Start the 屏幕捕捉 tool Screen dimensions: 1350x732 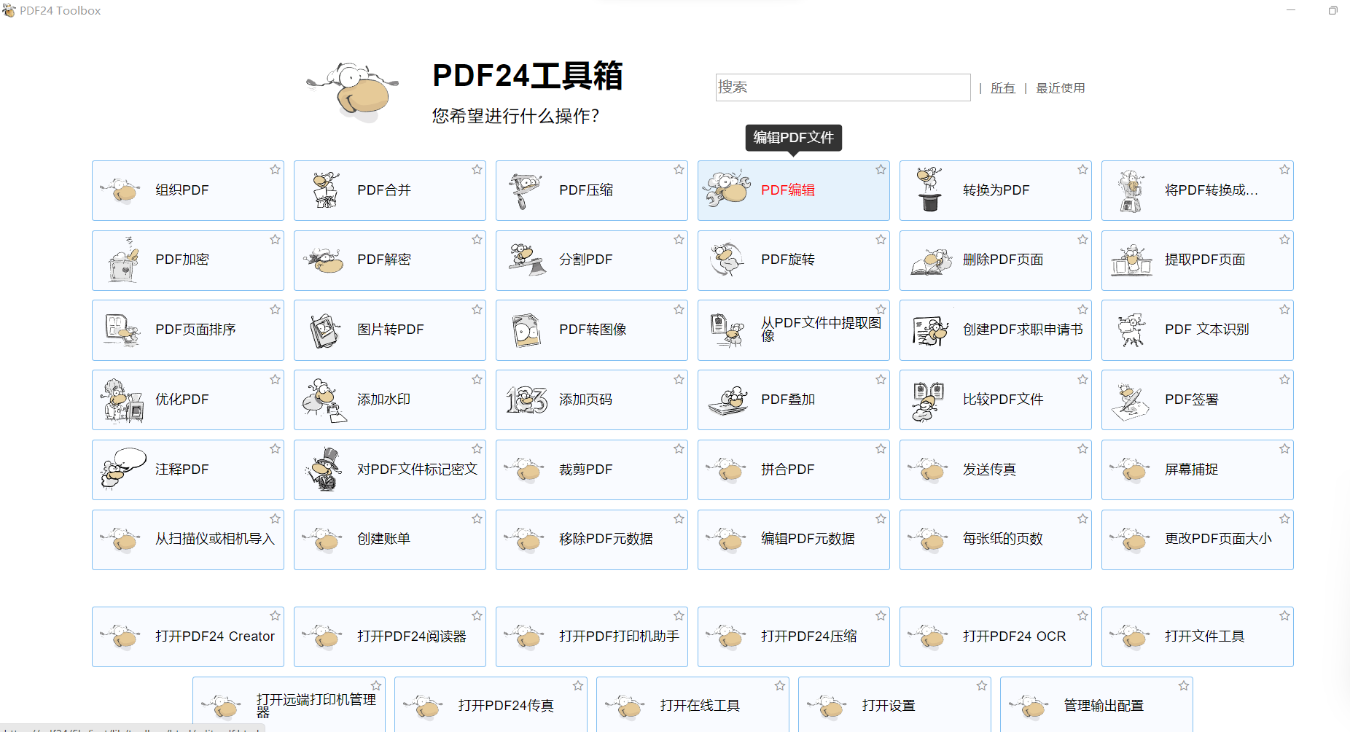tap(1197, 470)
